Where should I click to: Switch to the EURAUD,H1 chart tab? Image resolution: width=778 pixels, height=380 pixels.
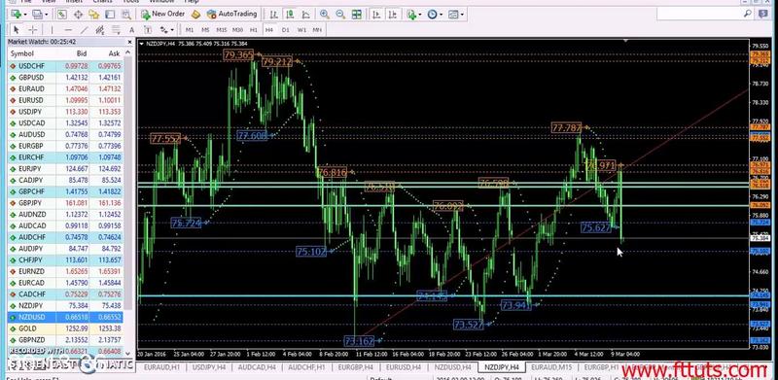click(162, 367)
